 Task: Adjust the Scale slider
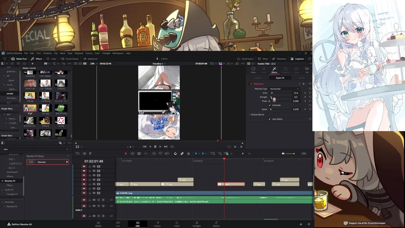click(x=272, y=93)
